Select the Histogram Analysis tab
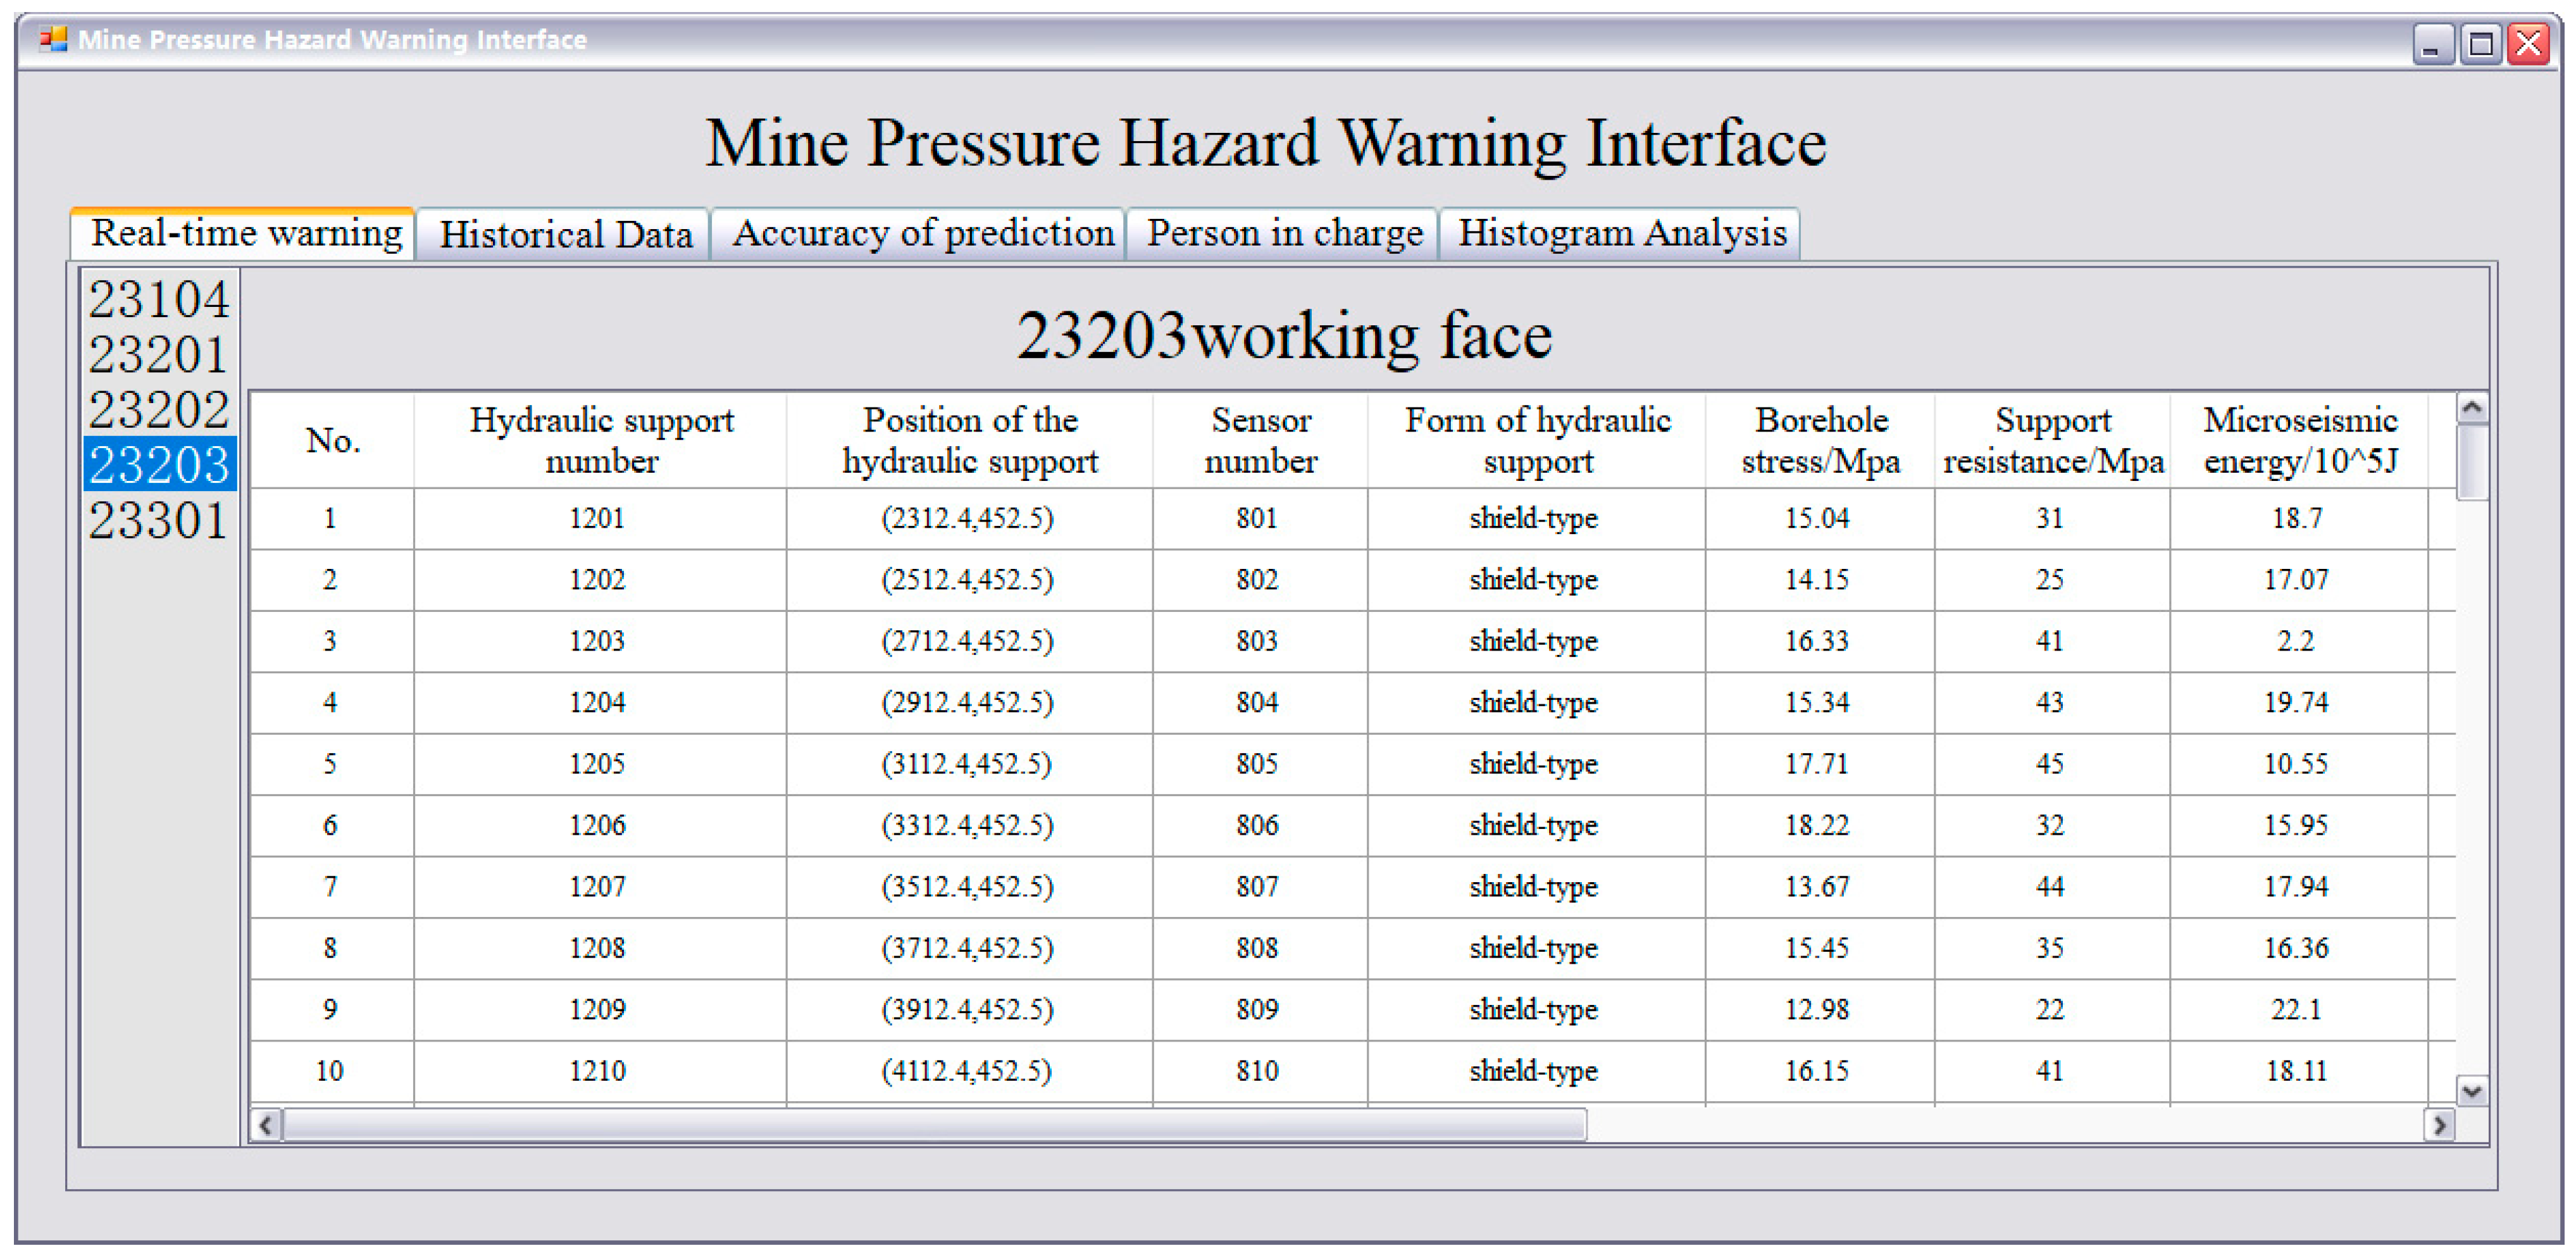This screenshot has height=1253, width=2576. pos(1621,235)
